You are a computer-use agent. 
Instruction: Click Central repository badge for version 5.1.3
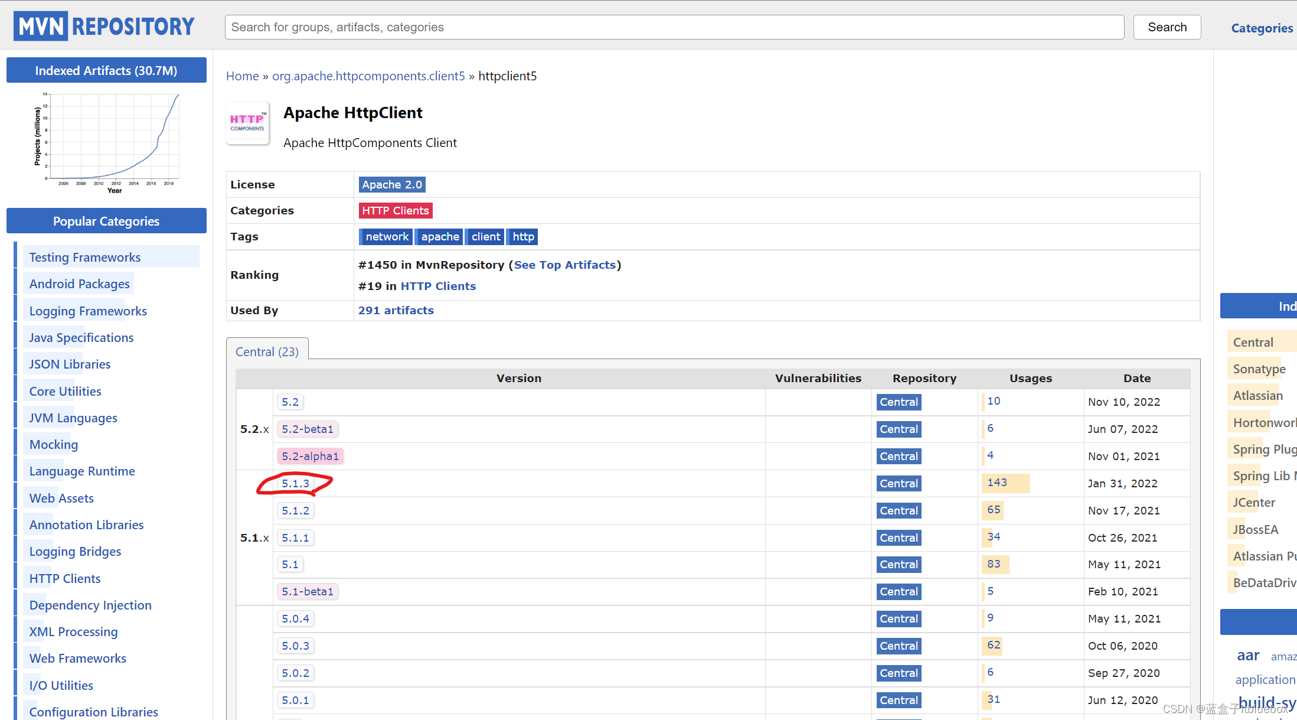899,484
